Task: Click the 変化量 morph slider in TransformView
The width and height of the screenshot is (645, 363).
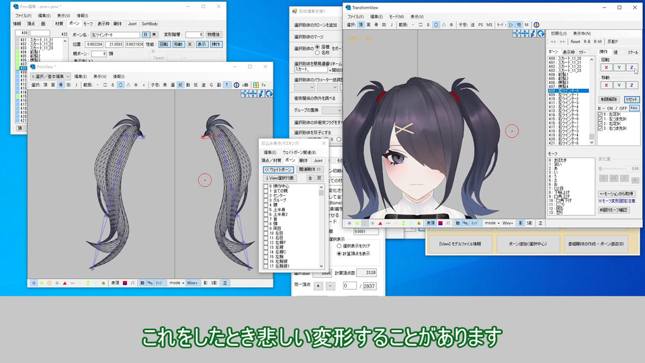Action: 612,168
